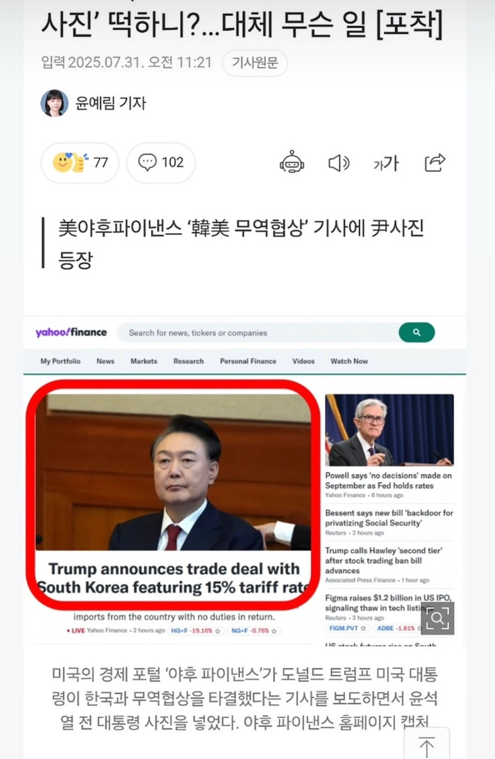Open the 기사원문 original article button
Screen dimensions: 495x759
(x=255, y=63)
